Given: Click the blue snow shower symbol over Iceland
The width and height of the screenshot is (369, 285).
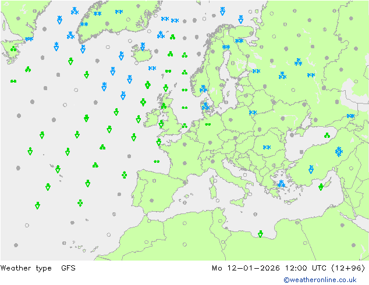Looking at the screenshot, I should coord(143,47).
